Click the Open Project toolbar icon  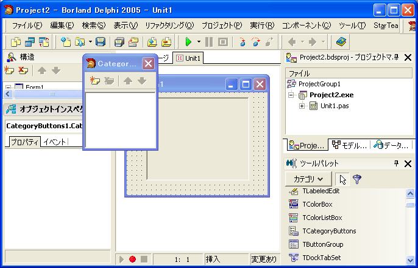[x=133, y=42]
